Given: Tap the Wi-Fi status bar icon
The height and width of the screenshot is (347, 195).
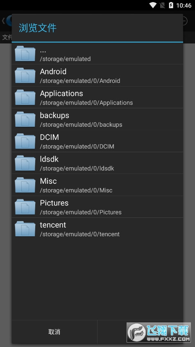Looking at the screenshot, I should click(153, 5).
